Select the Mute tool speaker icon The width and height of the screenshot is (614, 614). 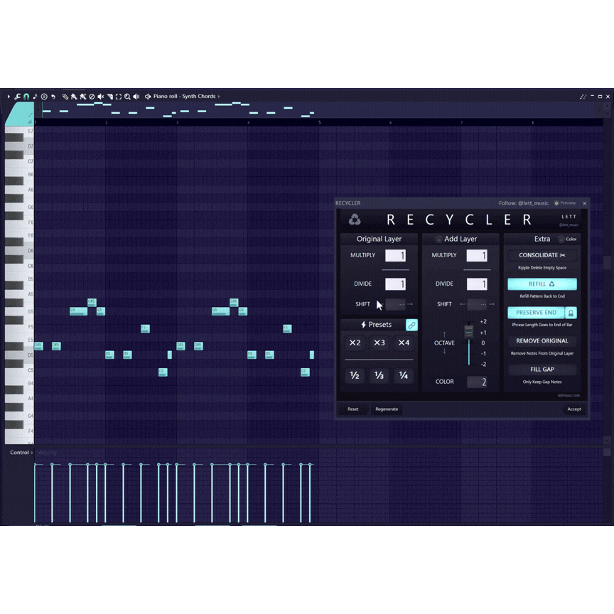[x=101, y=97]
